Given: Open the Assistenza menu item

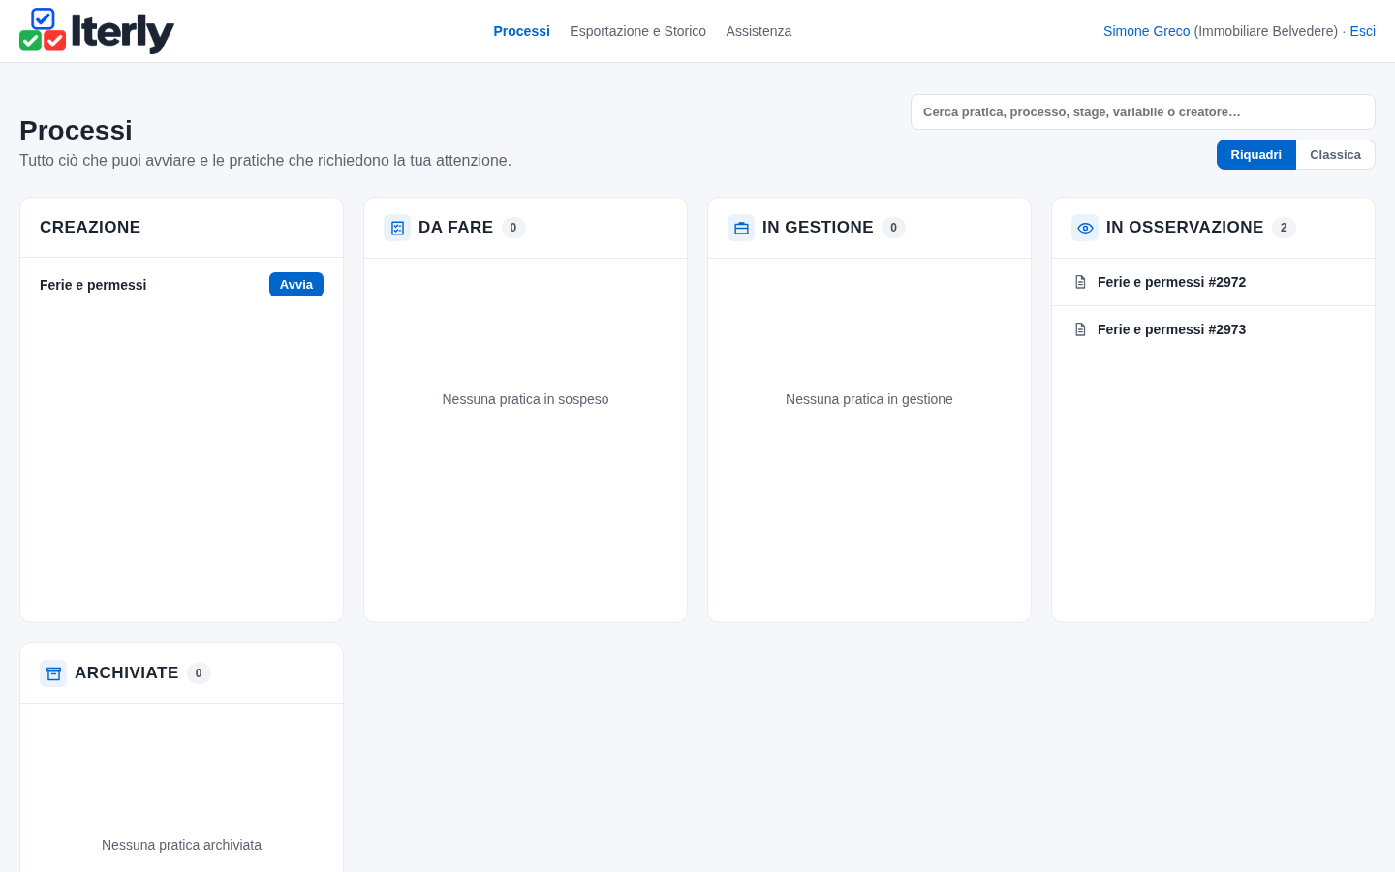Looking at the screenshot, I should coord(759,31).
